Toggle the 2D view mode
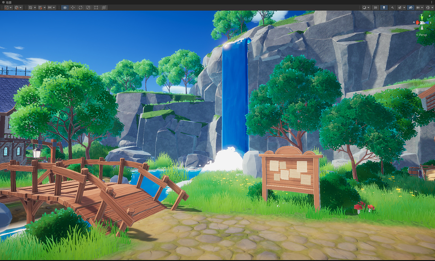The height and width of the screenshot is (261, 435). pos(376,7)
